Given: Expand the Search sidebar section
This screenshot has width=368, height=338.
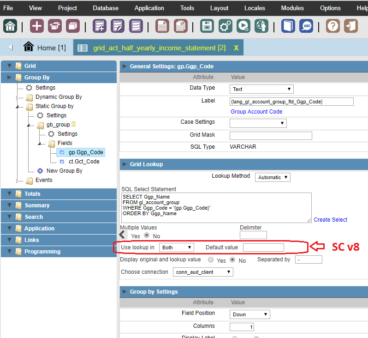Looking at the screenshot, I should pyautogui.click(x=59, y=217).
